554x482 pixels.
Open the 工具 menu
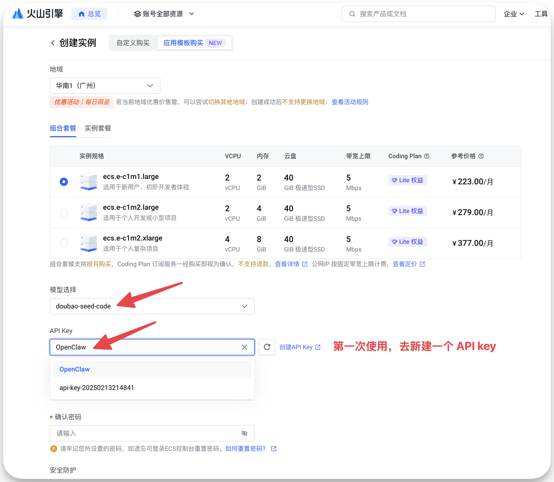point(541,14)
